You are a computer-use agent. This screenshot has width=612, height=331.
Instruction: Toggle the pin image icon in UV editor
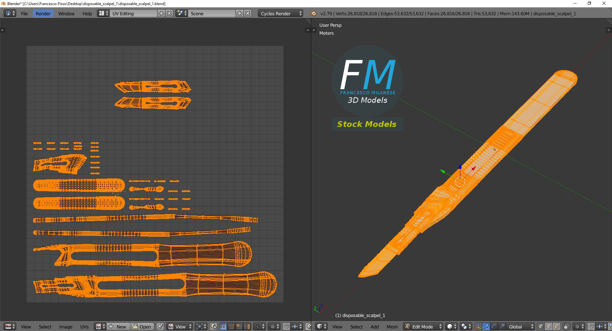pyautogui.click(x=160, y=327)
